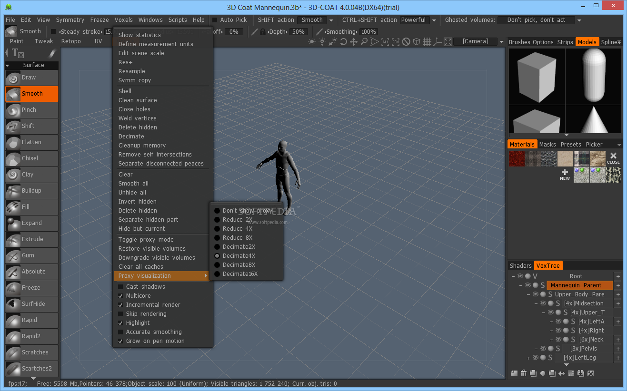Select the cone model thumbnail
The image size is (627, 391).
click(x=593, y=119)
